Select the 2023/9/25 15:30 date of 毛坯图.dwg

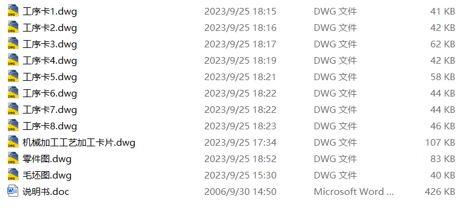[240, 175]
